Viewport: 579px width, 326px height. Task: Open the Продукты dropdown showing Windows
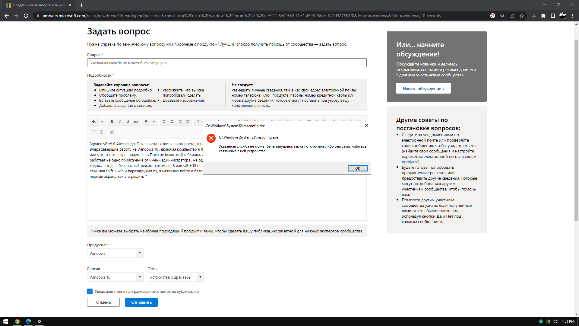click(x=115, y=253)
